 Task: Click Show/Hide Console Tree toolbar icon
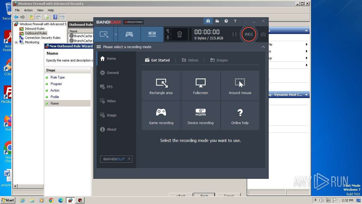click(38, 17)
